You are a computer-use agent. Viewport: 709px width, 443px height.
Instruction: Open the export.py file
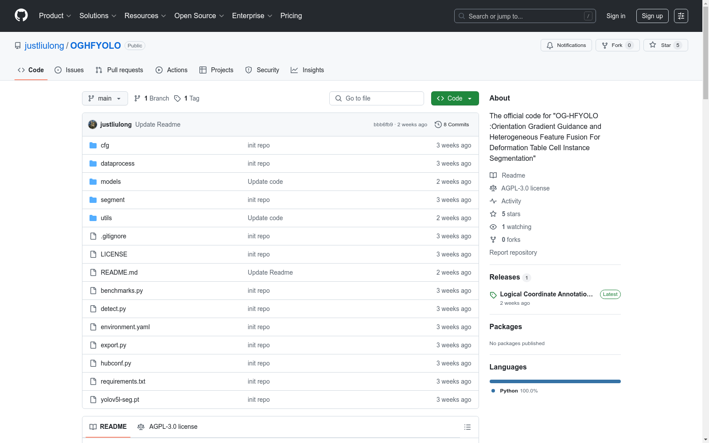click(113, 345)
